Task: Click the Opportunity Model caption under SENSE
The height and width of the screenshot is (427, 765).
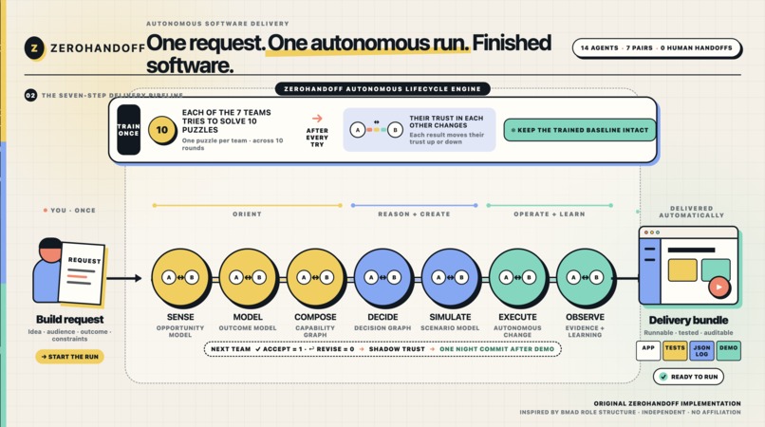Action: (180, 331)
